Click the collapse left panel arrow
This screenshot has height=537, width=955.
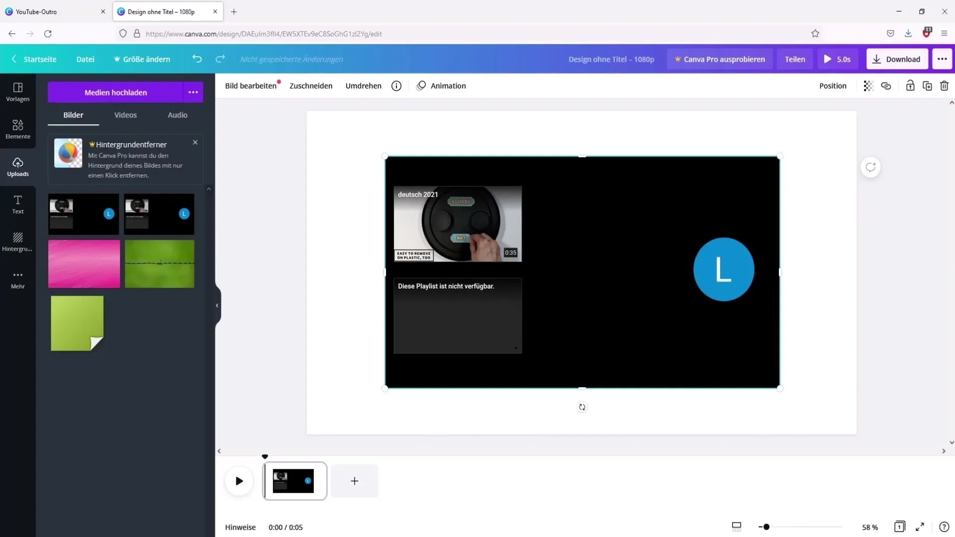pyautogui.click(x=216, y=305)
